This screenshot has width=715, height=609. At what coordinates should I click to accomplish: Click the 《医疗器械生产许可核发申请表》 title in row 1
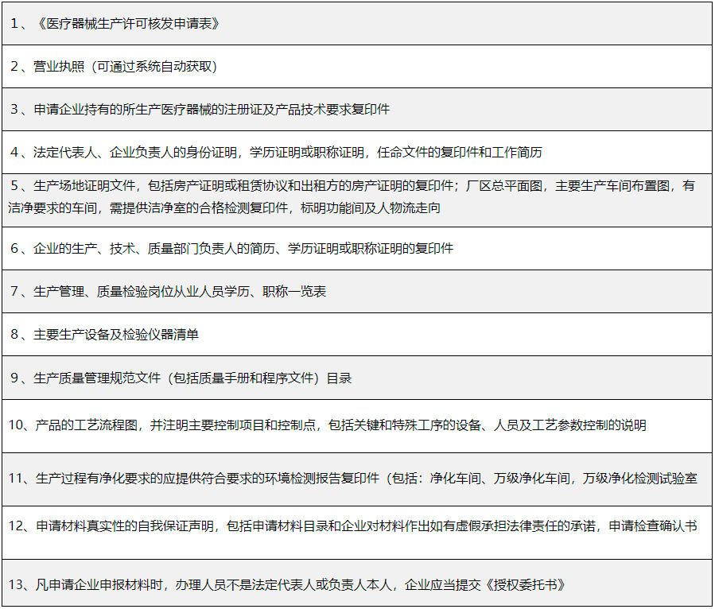[x=127, y=24]
